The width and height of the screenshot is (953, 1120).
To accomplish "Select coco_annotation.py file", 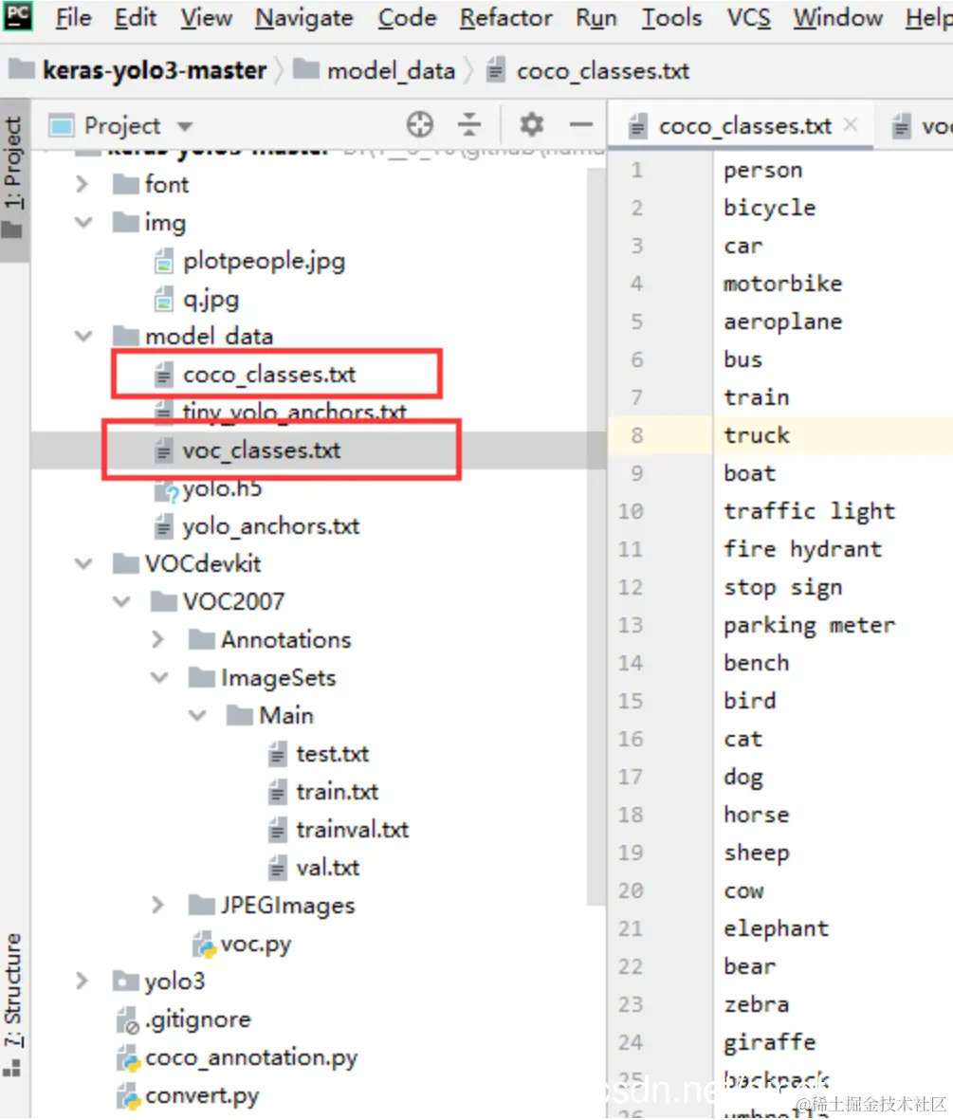I will click(250, 1057).
